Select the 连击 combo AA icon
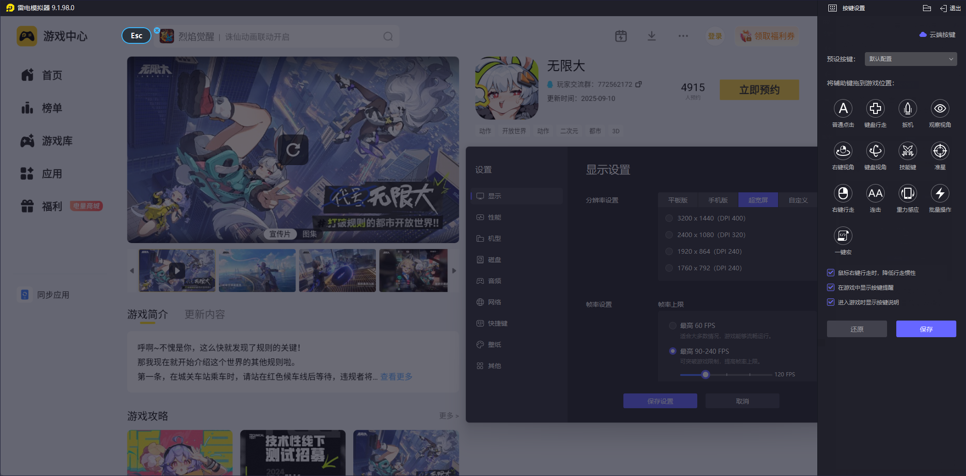This screenshot has height=476, width=966. coord(875,194)
